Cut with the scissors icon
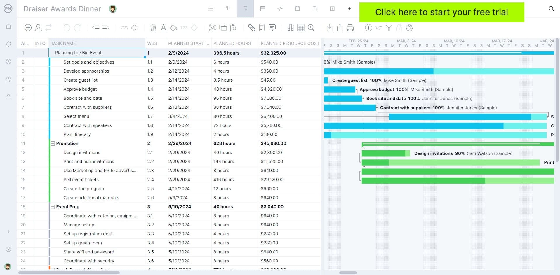Screen dimensions: 560x275 213,28
